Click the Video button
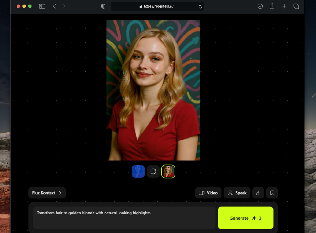This screenshot has height=233, width=316. coord(208,193)
